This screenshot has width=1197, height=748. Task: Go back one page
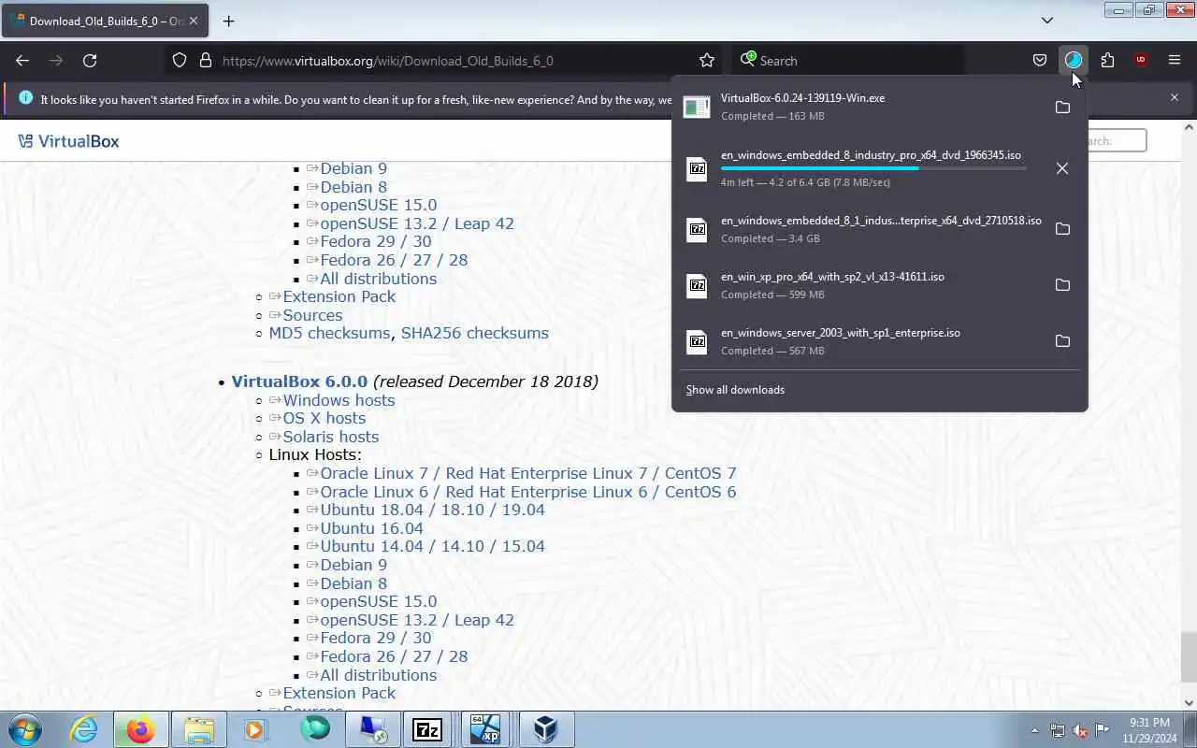pyautogui.click(x=22, y=60)
